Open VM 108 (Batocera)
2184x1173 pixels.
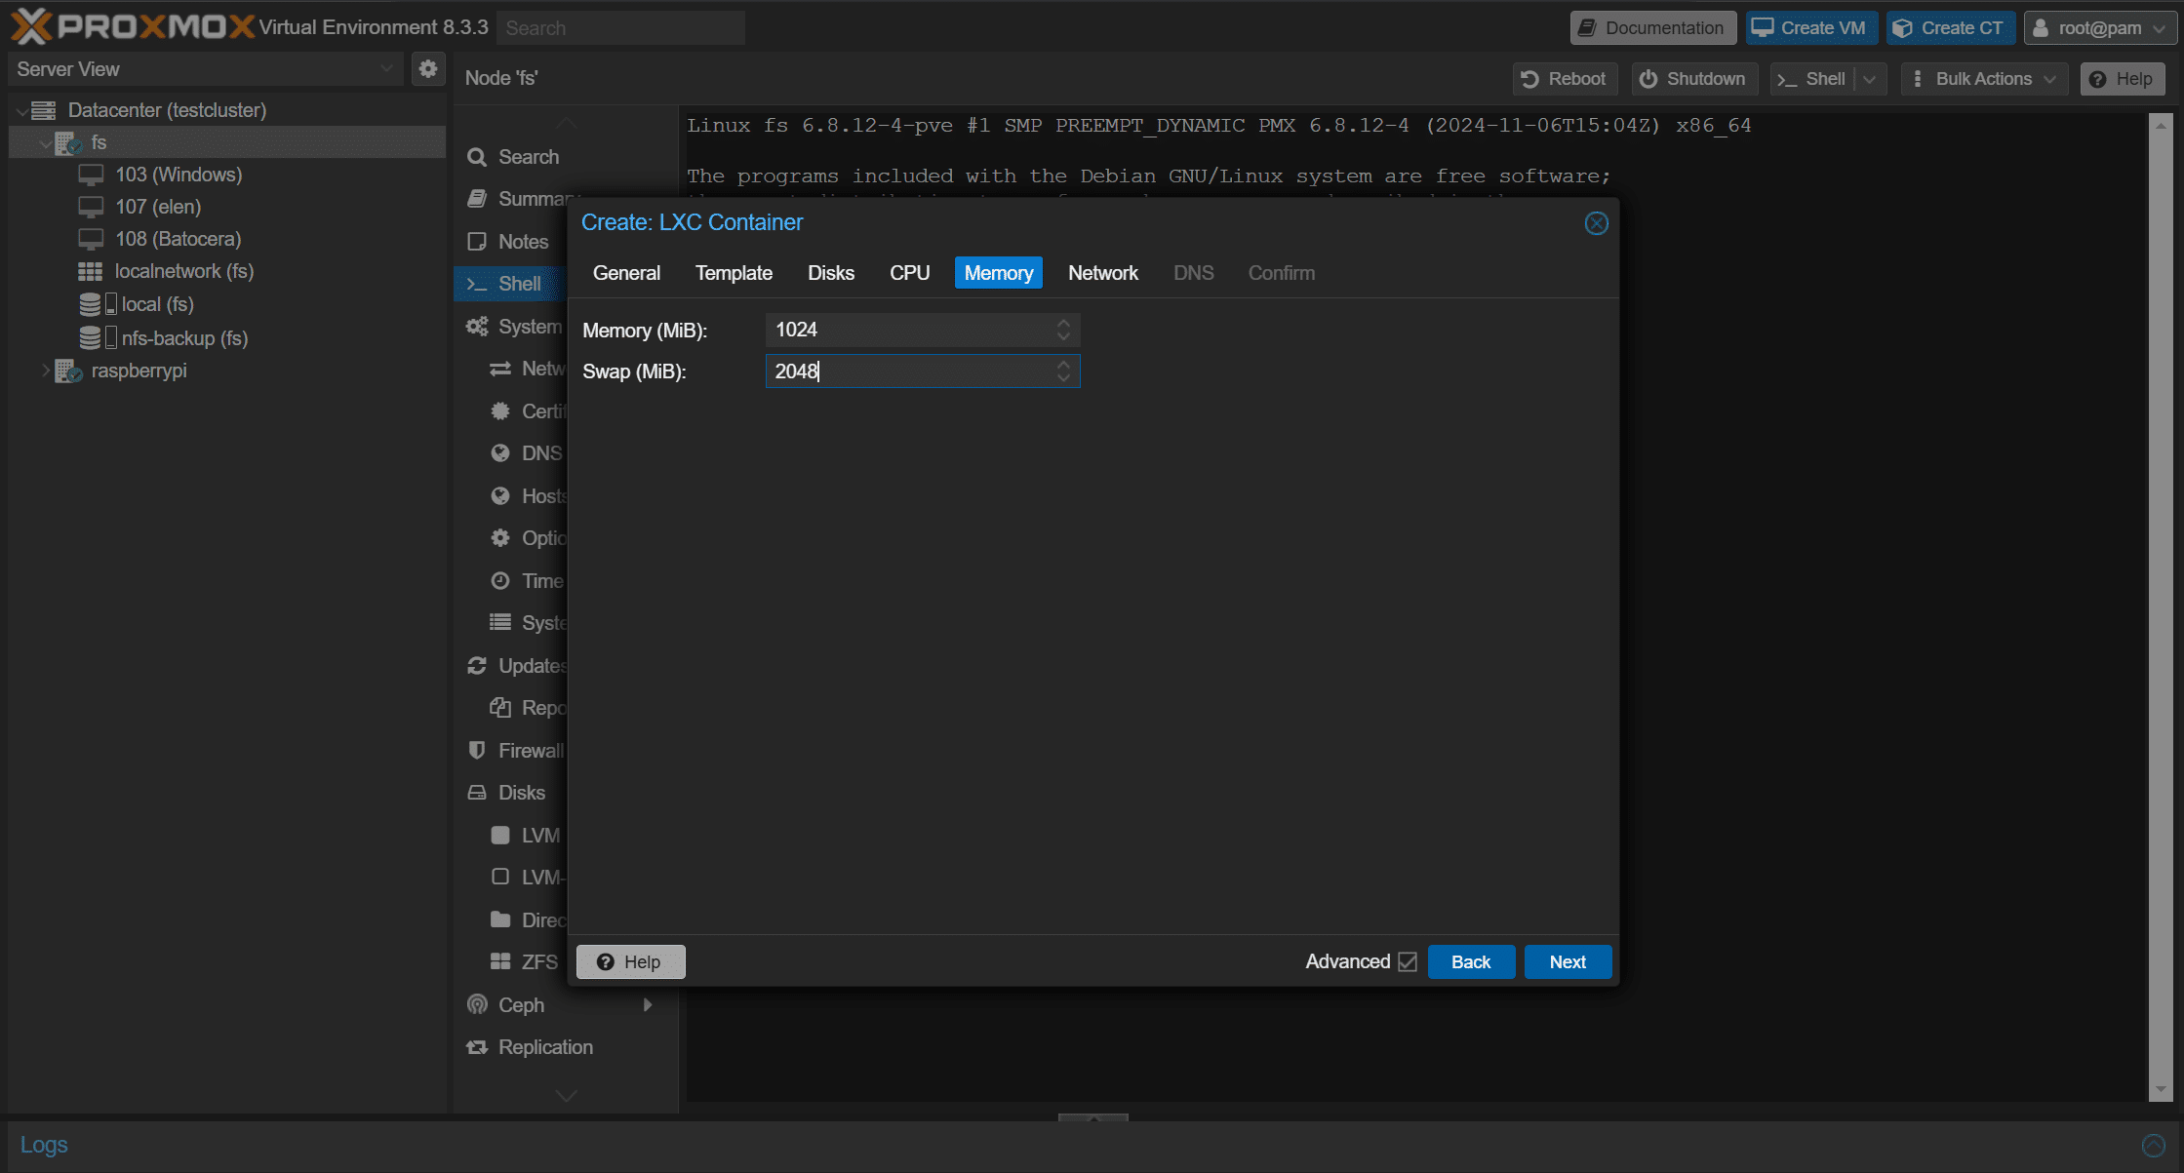pyautogui.click(x=178, y=239)
